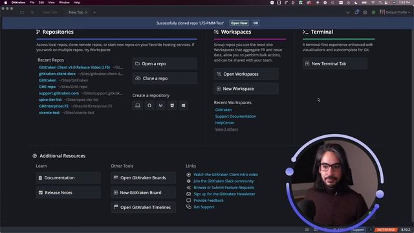Click the Get Support link
This screenshot has height=233, width=414.
(204, 207)
